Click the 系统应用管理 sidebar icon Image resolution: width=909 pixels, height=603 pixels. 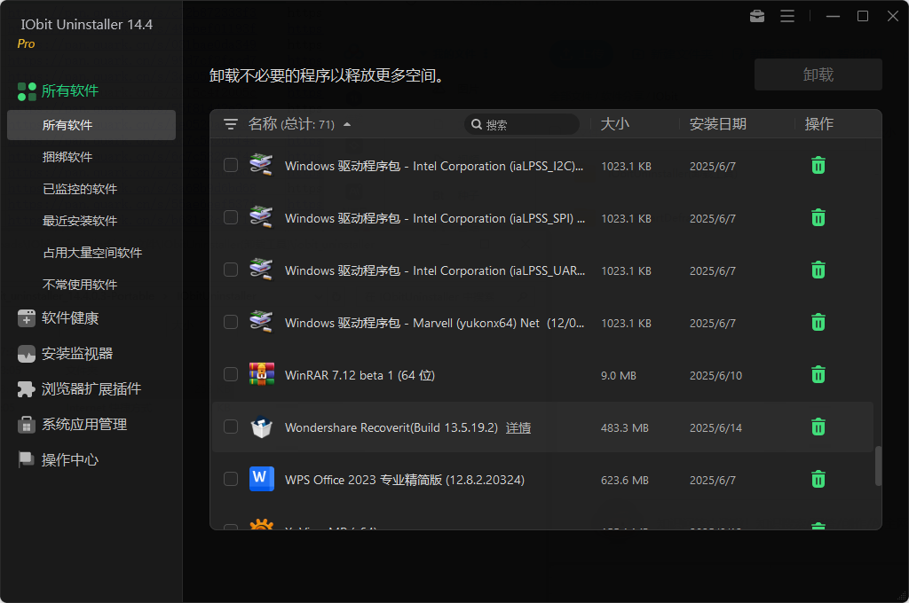click(x=26, y=425)
